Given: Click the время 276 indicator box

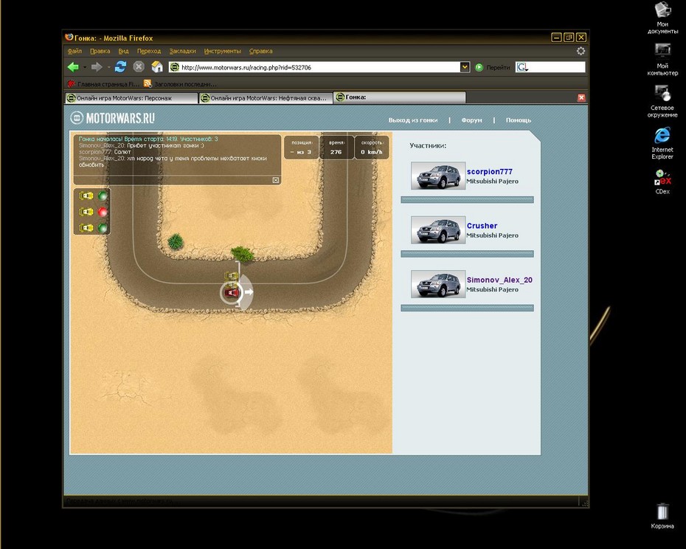Looking at the screenshot, I should click(336, 148).
